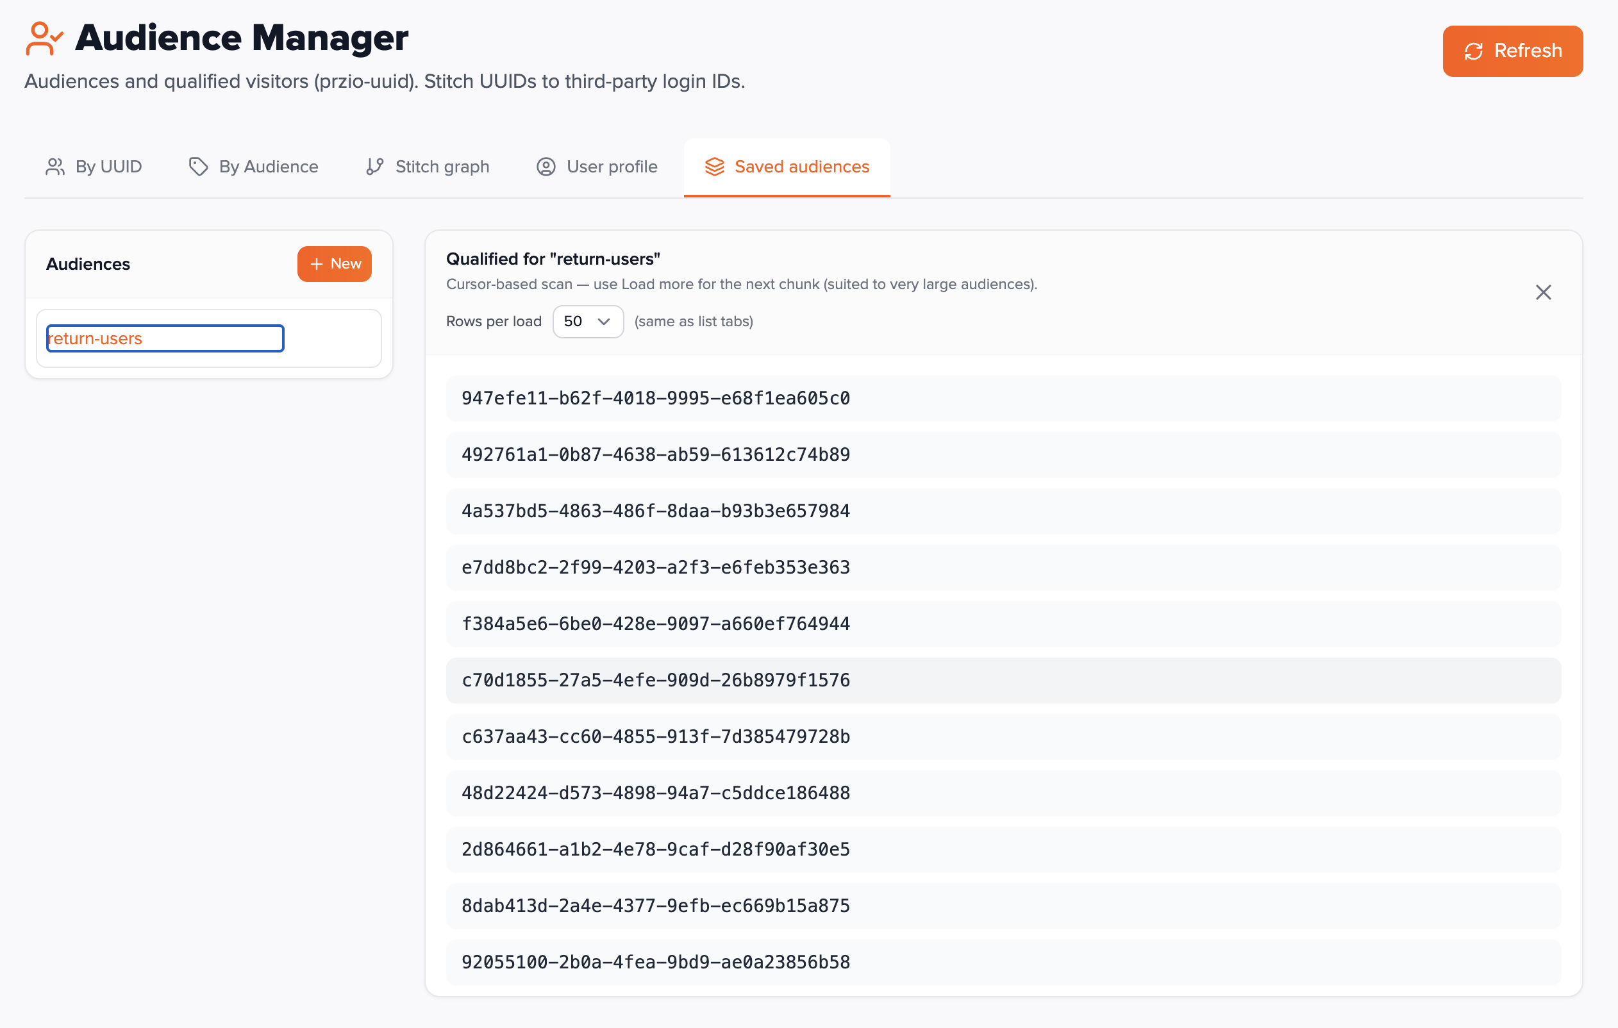Create a New audience
The height and width of the screenshot is (1028, 1618).
click(x=335, y=264)
